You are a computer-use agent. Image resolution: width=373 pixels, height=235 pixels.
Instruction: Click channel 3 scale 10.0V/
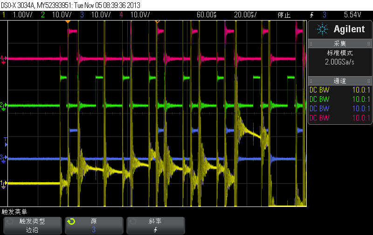tap(101, 15)
